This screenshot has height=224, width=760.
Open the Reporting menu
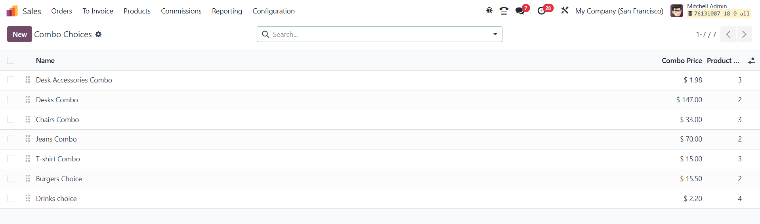(227, 11)
